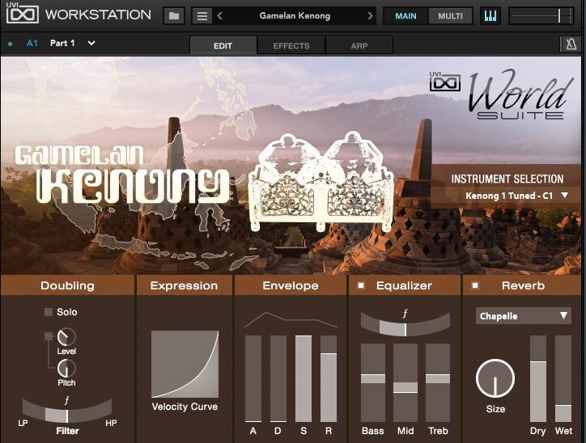Viewport: 586px width, 443px height.
Task: Adjust the Equalizer Bass slider
Action: tap(373, 383)
